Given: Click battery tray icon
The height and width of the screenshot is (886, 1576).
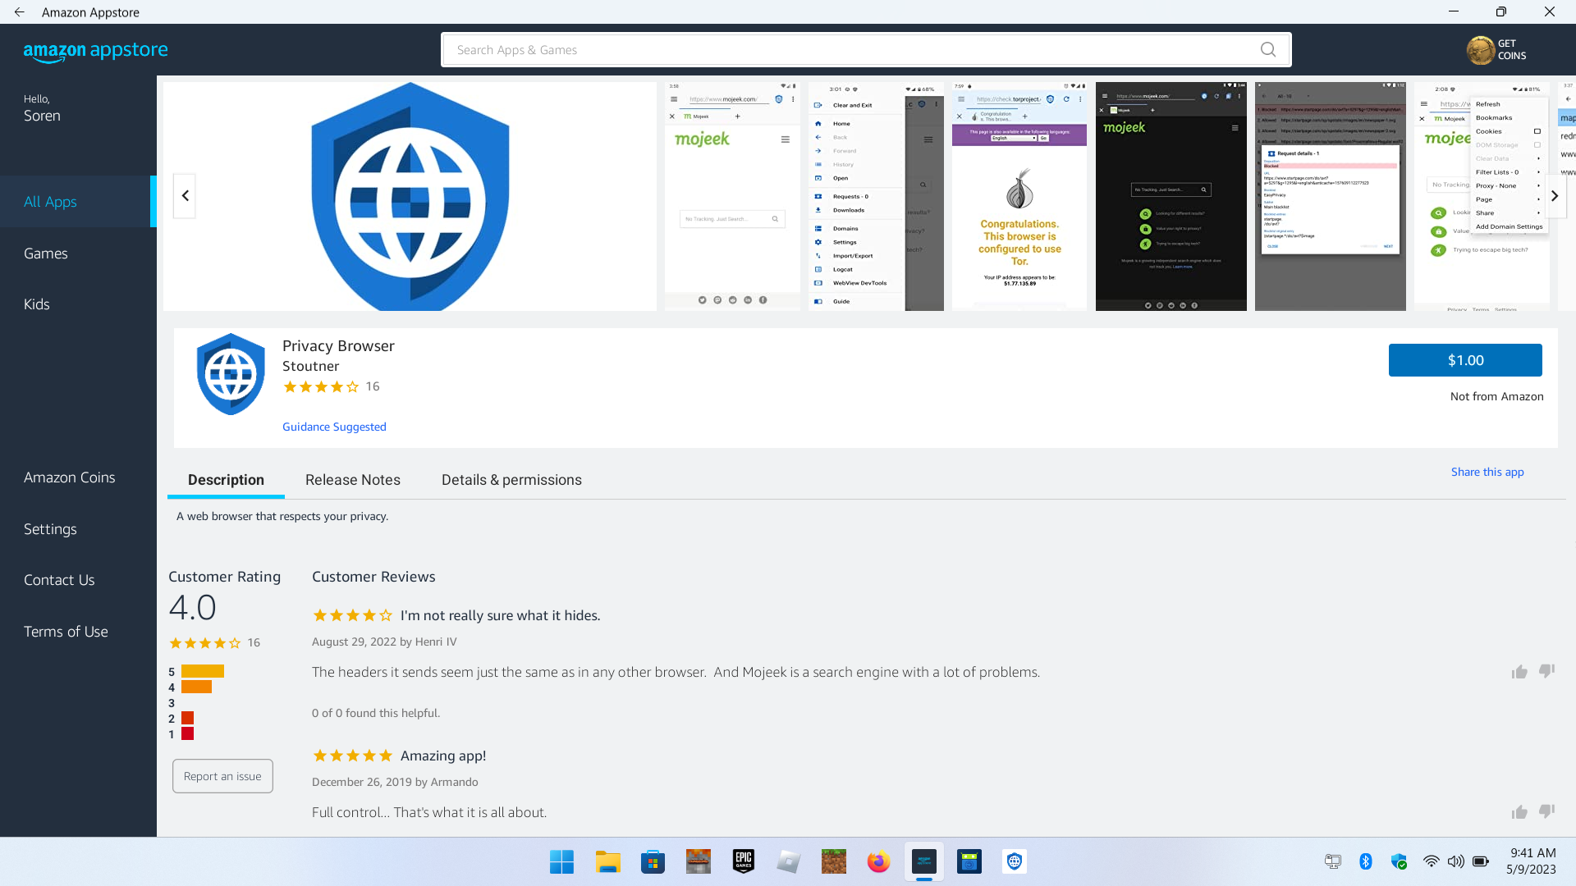Looking at the screenshot, I should coord(1481,861).
